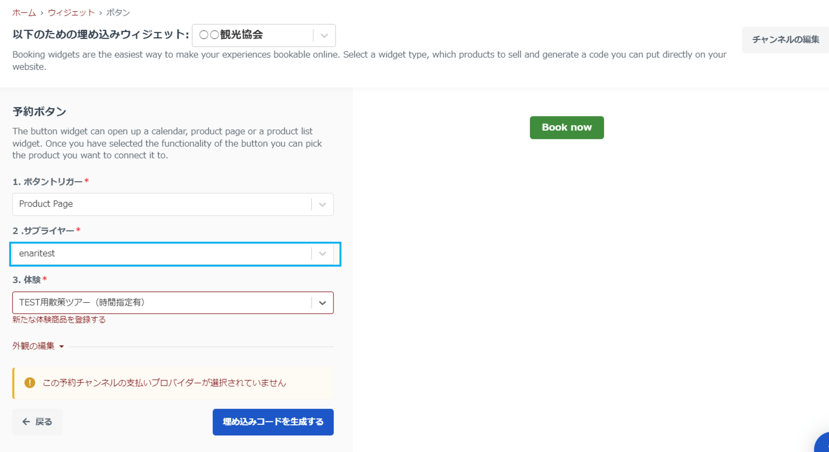Click the chevron beside ○○観光協会

[324, 36]
